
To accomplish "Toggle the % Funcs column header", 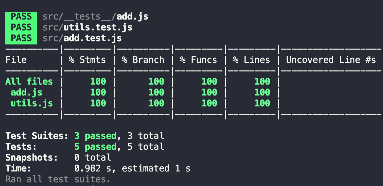I will click(x=198, y=60).
